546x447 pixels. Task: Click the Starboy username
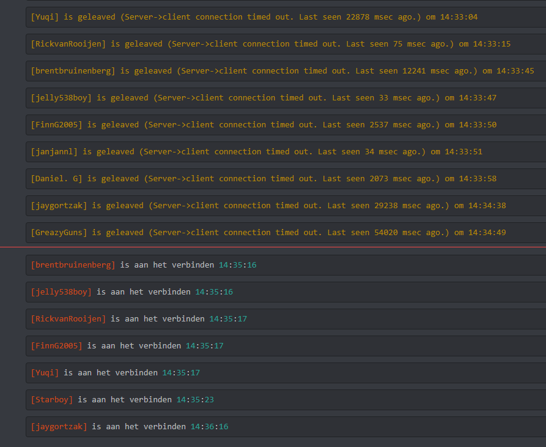pyautogui.click(x=51, y=400)
